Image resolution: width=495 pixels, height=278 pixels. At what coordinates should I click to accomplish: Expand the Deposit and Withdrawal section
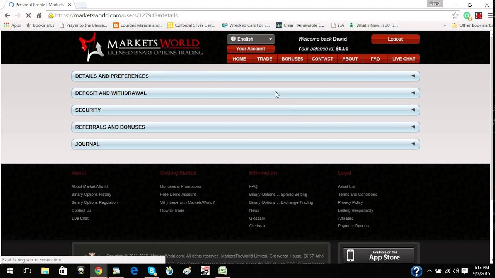(x=246, y=93)
